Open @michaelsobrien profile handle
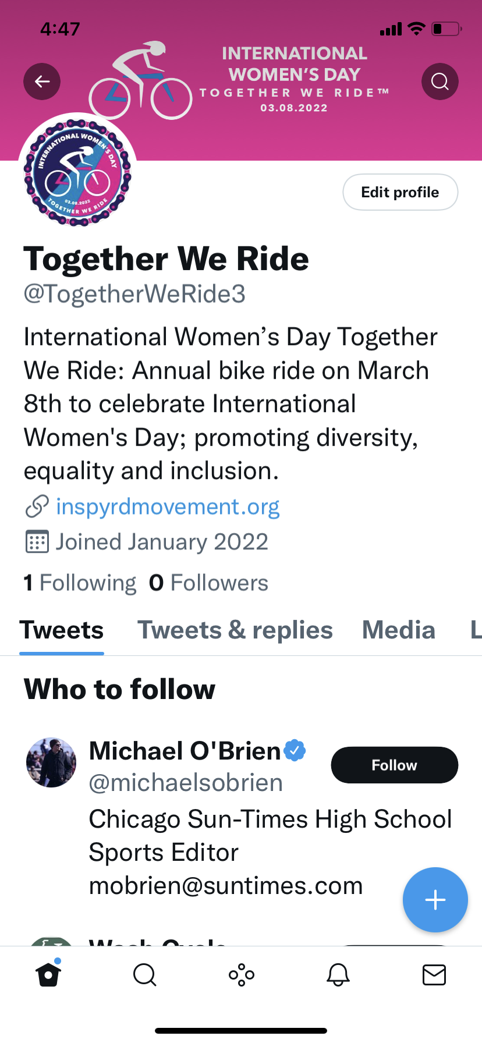This screenshot has height=1043, width=482. pyautogui.click(x=186, y=783)
